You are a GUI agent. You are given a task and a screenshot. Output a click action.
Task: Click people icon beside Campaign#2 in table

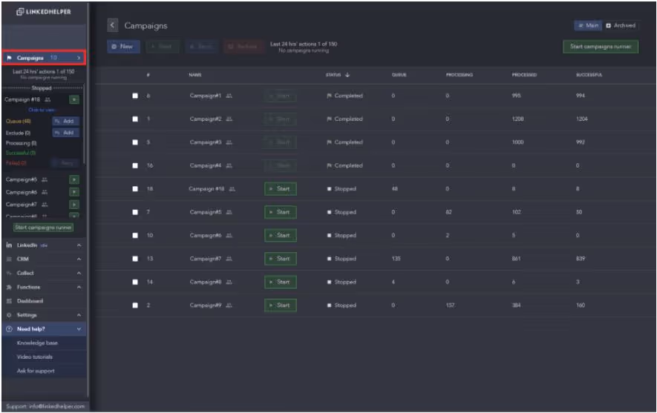click(229, 119)
